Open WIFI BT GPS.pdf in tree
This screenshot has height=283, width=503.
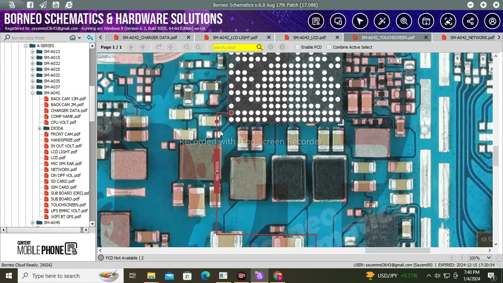coord(66,217)
